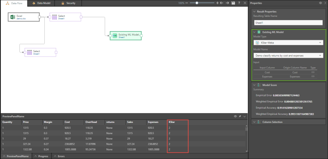Click the save icon in top toolbar
The width and height of the screenshot is (328, 159).
(x=233, y=3)
